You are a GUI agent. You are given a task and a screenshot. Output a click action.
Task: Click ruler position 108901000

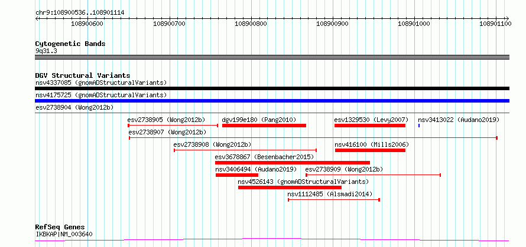click(414, 24)
